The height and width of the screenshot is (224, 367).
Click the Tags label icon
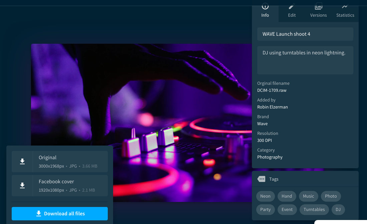(x=261, y=179)
